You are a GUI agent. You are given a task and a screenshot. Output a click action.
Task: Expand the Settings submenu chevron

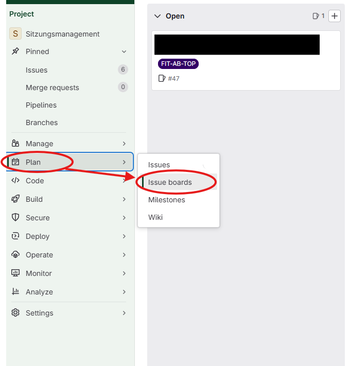(124, 313)
